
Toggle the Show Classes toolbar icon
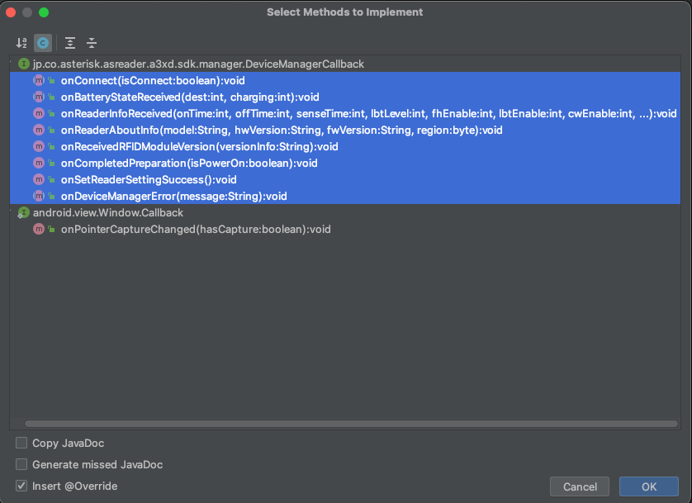[43, 42]
